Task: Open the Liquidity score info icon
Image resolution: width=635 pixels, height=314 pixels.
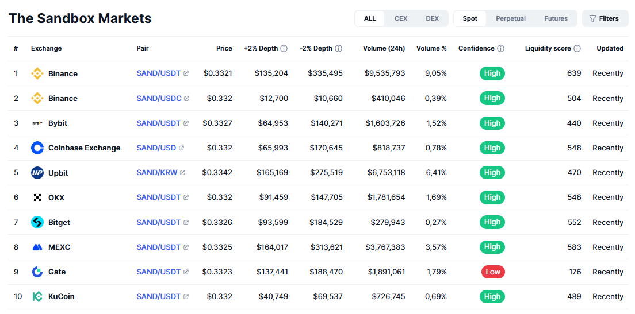Action: [x=577, y=48]
